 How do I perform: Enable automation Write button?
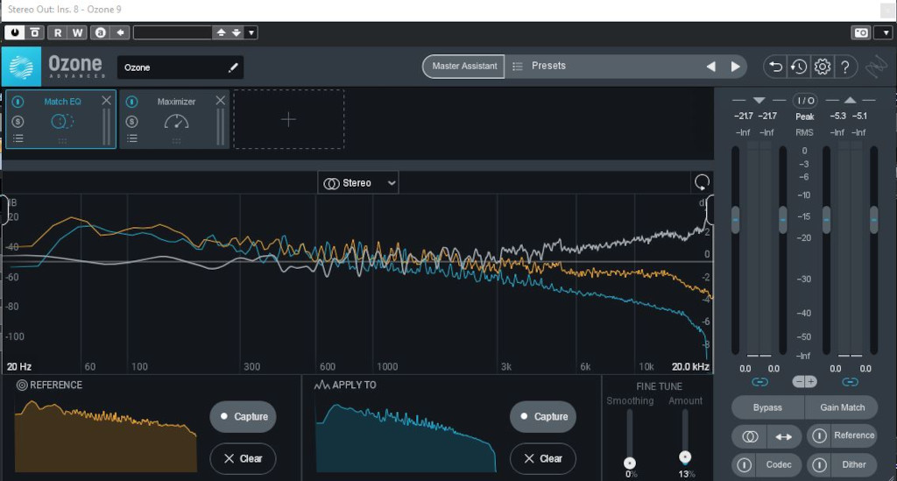[77, 32]
